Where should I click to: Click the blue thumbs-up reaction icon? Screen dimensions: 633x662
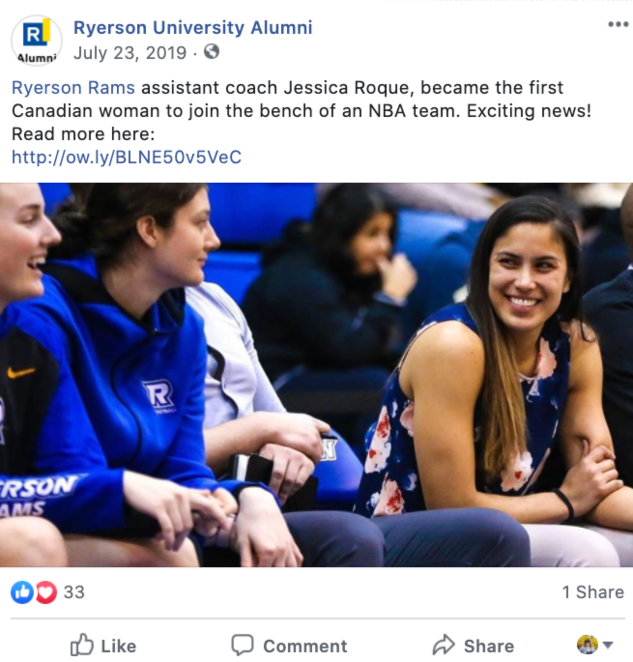[22, 592]
